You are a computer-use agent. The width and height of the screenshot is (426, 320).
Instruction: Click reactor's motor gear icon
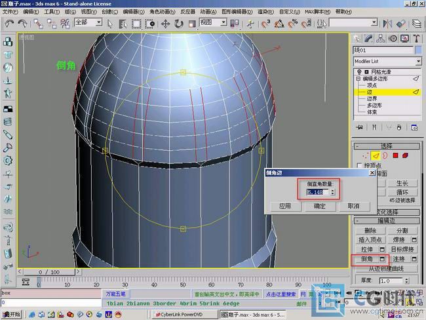(x=8, y=161)
